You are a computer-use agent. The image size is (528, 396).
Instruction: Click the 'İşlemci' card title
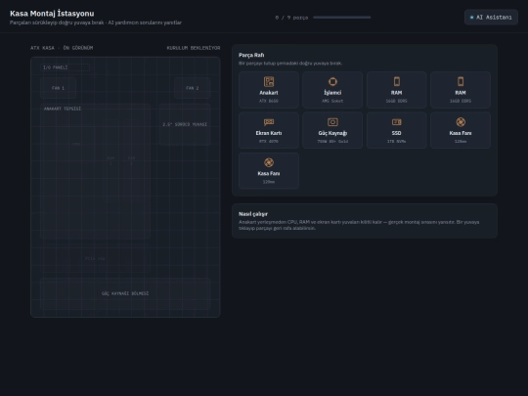(332, 93)
